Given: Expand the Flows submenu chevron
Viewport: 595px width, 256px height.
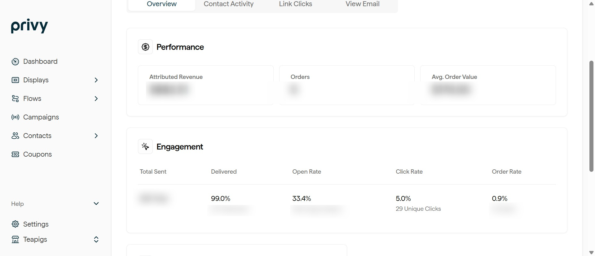Looking at the screenshot, I should tap(96, 99).
